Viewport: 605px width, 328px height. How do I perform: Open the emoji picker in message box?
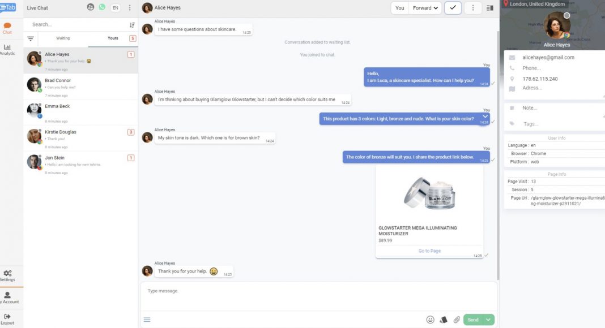[x=430, y=320]
